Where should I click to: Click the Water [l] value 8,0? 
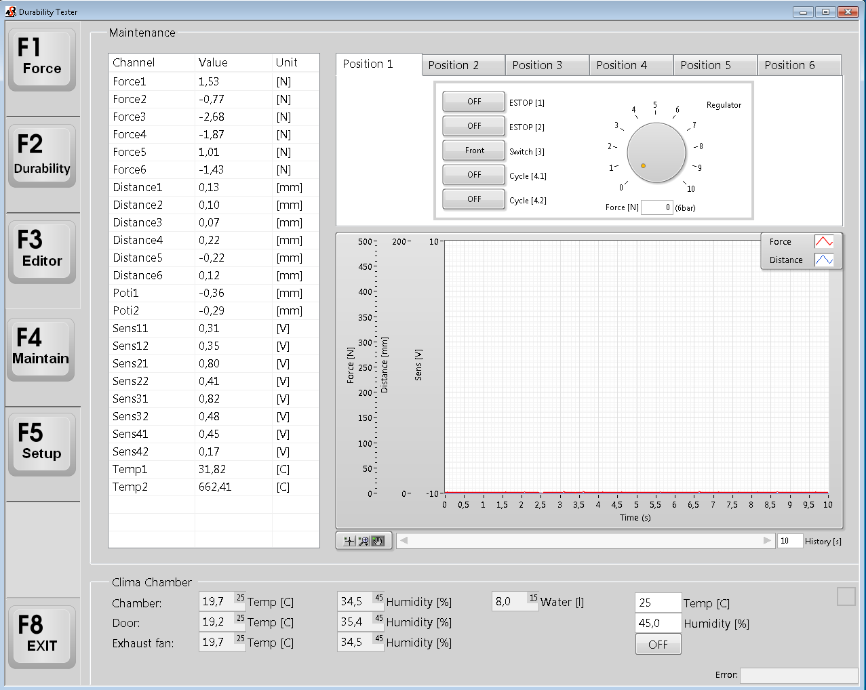point(515,601)
